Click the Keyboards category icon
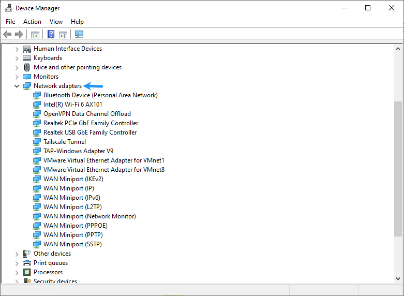 [27, 58]
